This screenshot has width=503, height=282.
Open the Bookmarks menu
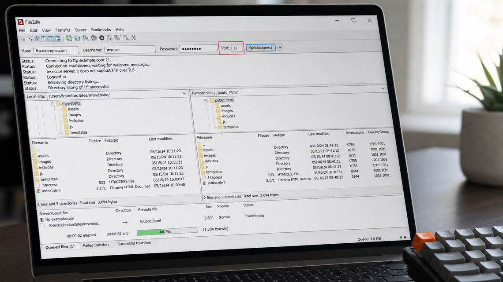[x=101, y=30]
